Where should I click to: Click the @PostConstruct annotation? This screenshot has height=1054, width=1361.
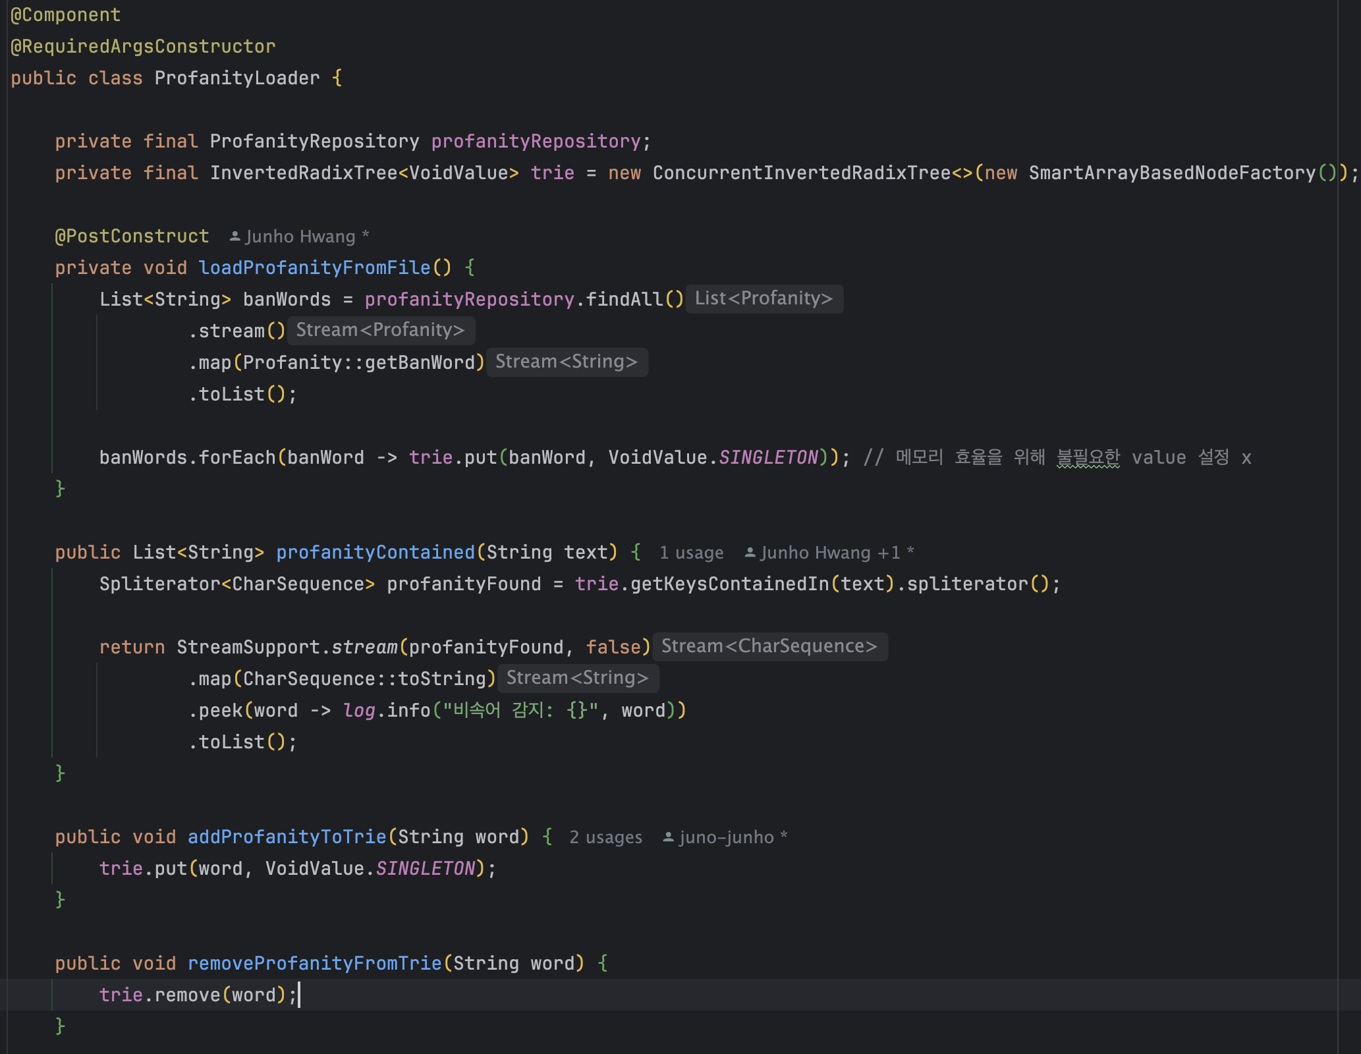pos(132,236)
